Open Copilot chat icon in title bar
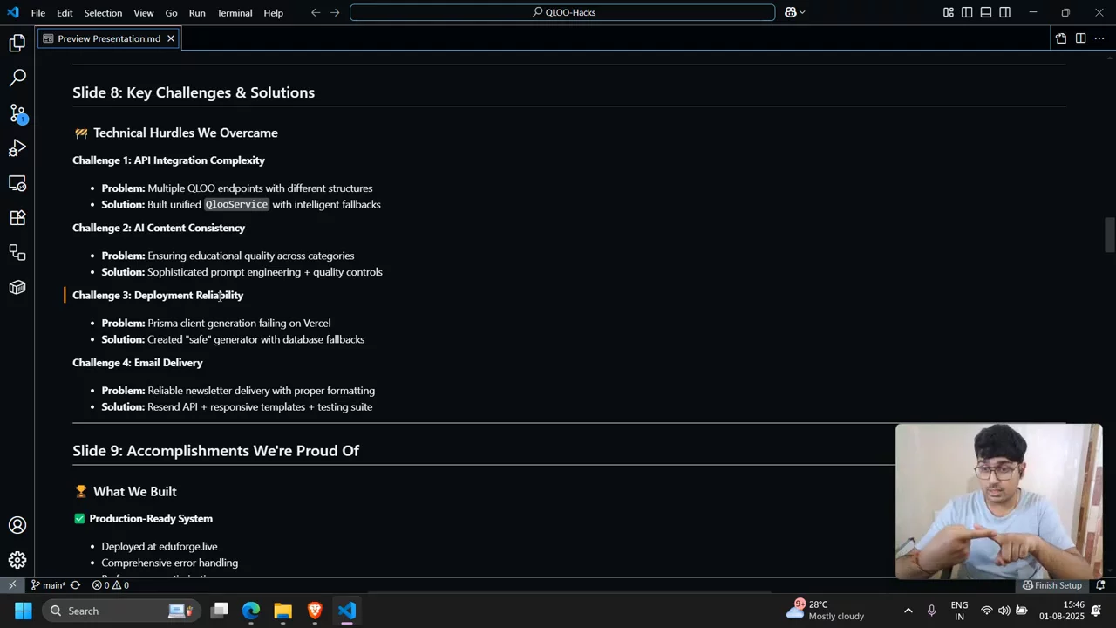1116x628 pixels. pos(790,12)
